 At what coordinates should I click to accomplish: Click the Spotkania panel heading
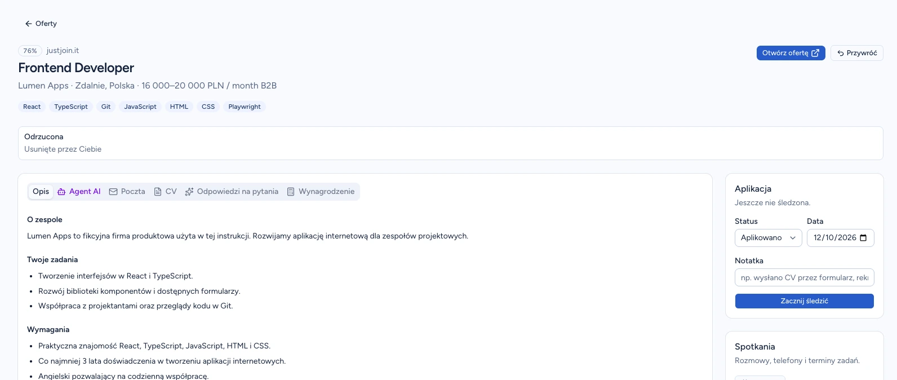[755, 347]
